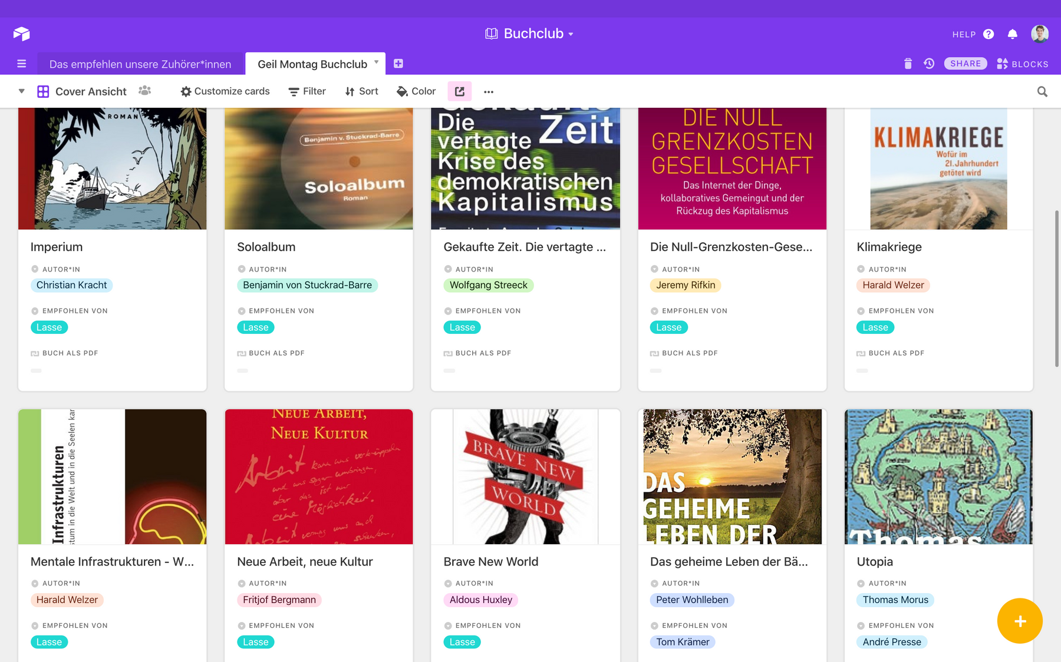The height and width of the screenshot is (662, 1061).
Task: Open the Filter menu
Action: point(307,91)
